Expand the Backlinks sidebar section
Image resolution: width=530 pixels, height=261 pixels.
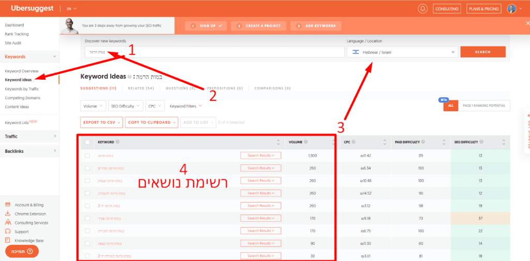pos(30,151)
